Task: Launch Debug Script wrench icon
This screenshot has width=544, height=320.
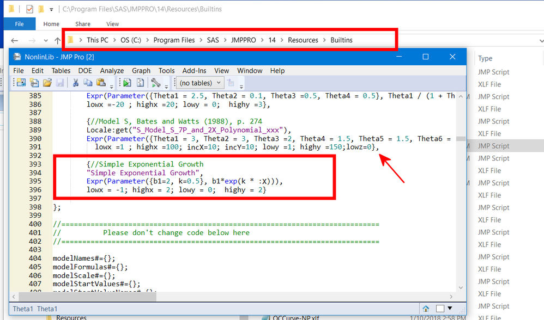Action: pyautogui.click(x=156, y=83)
